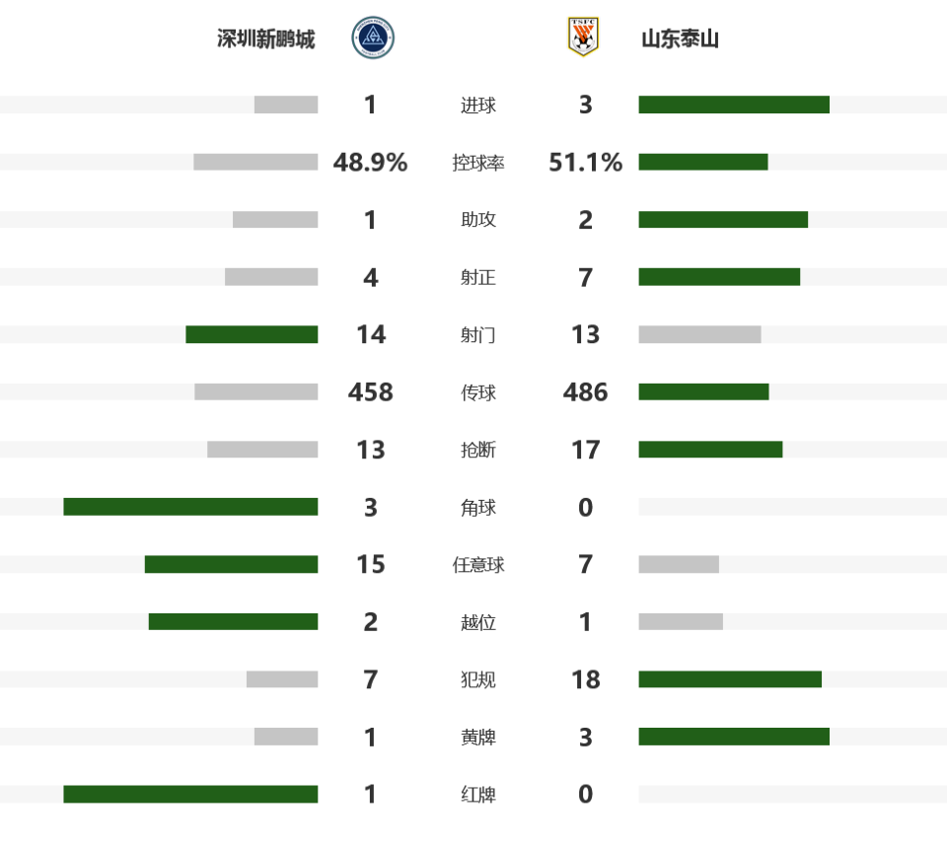
Task: Click the 486 passes value
Action: 585,392
